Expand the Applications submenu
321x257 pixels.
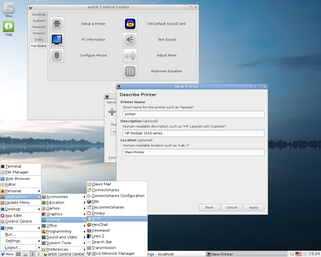point(16,197)
